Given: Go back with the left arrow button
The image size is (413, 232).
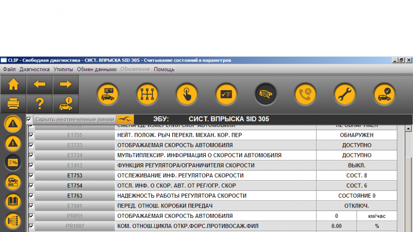Looking at the screenshot, I should [x=40, y=84].
